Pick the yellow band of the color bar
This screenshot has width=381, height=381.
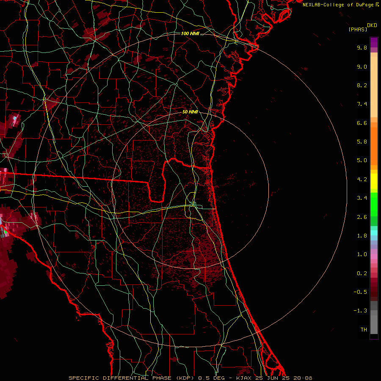[374, 181]
